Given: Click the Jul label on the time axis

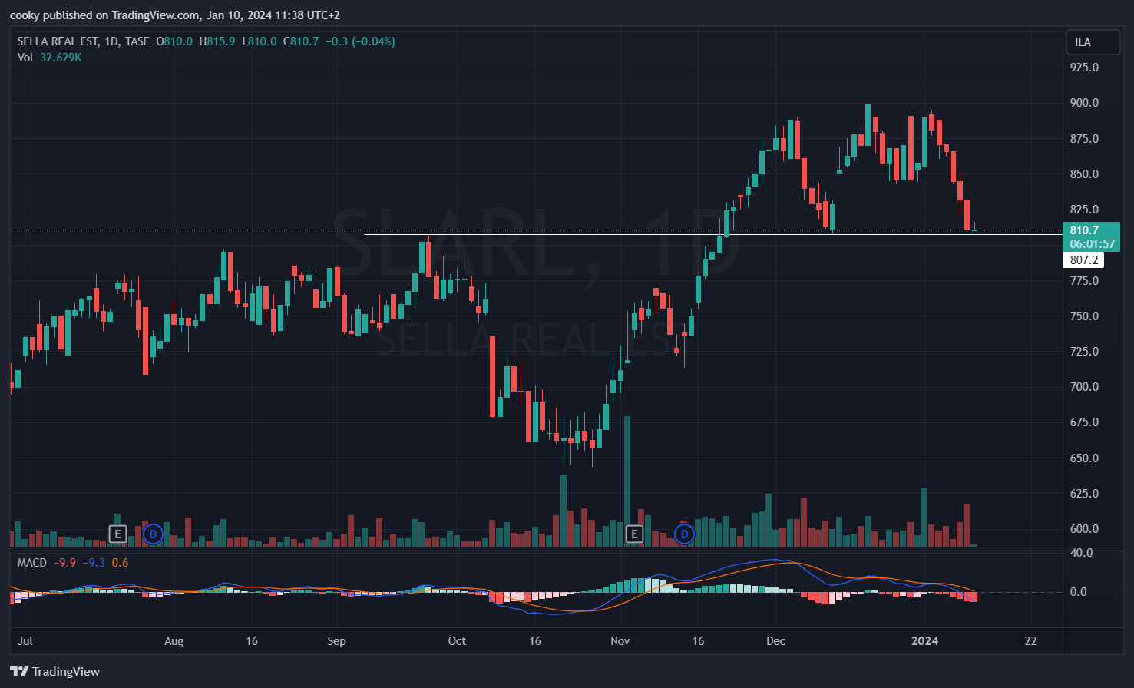Looking at the screenshot, I should (x=25, y=641).
